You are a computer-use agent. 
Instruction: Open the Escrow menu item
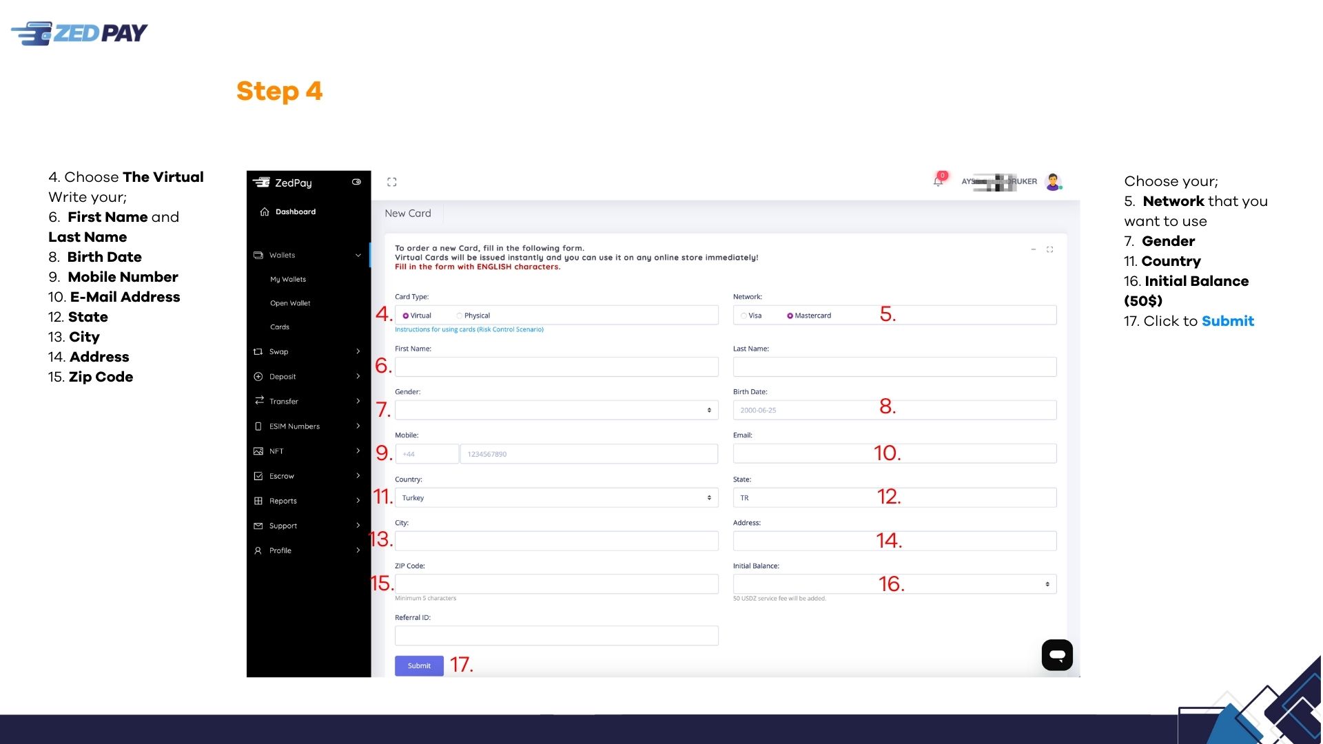282,476
